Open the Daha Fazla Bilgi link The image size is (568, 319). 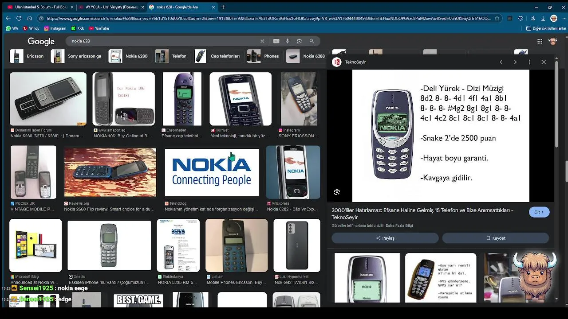coord(399,226)
